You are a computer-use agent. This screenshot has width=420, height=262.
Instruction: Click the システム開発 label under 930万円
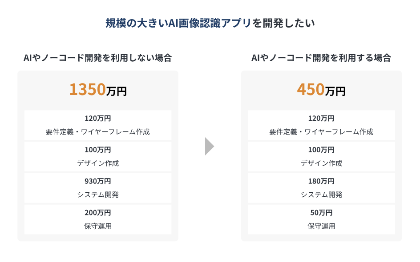(98, 195)
